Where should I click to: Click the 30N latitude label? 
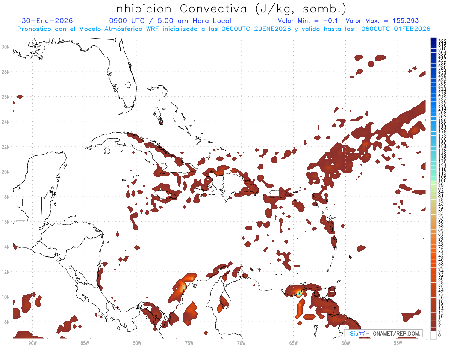pos(6,47)
